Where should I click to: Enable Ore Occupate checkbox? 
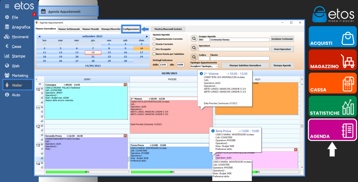[x=154, y=49]
